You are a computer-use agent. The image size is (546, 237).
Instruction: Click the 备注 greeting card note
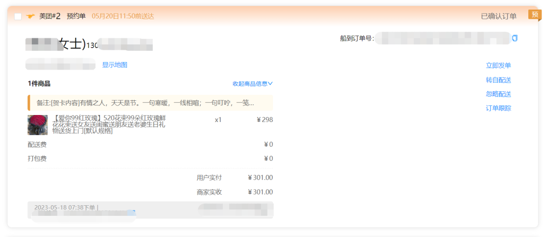[x=150, y=103]
